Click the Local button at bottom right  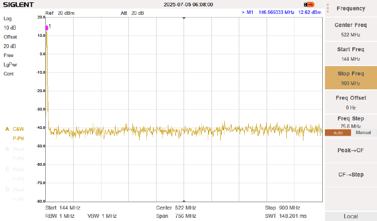pos(351,217)
